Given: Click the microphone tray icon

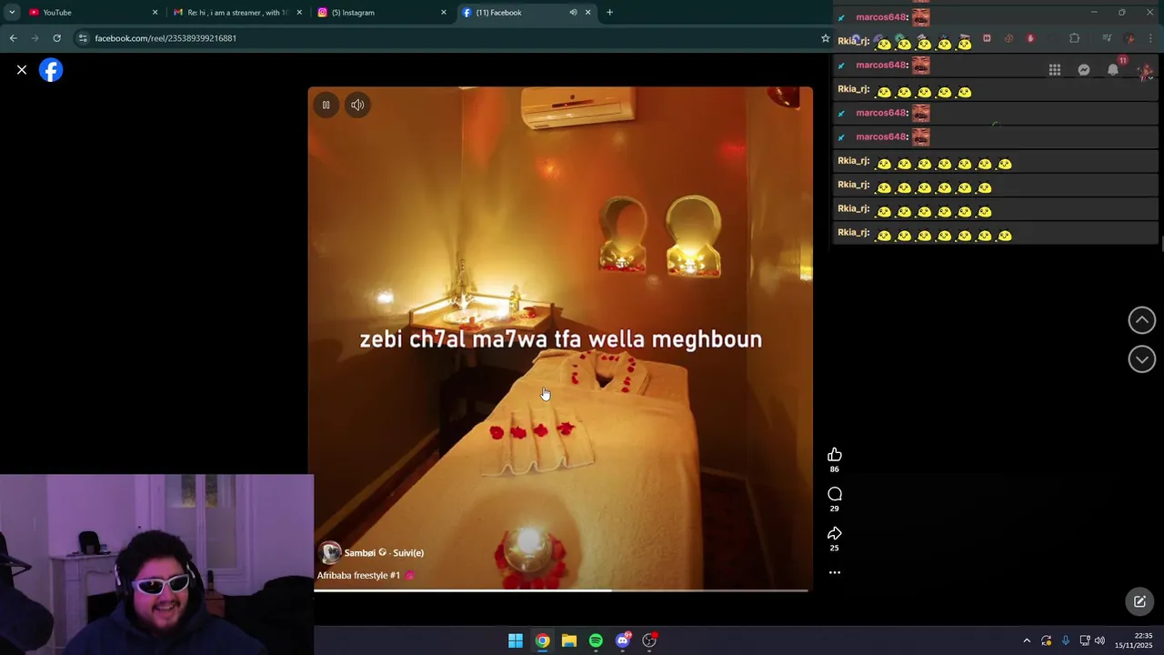Looking at the screenshot, I should click(1066, 640).
